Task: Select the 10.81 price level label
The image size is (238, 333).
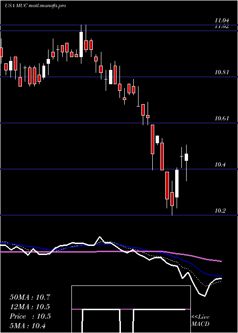Action: click(222, 72)
